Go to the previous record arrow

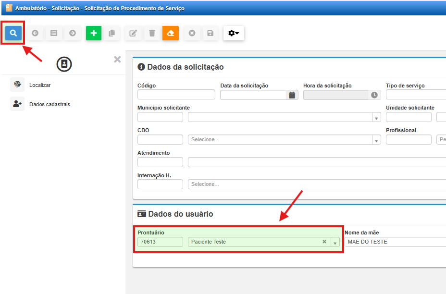35,33
